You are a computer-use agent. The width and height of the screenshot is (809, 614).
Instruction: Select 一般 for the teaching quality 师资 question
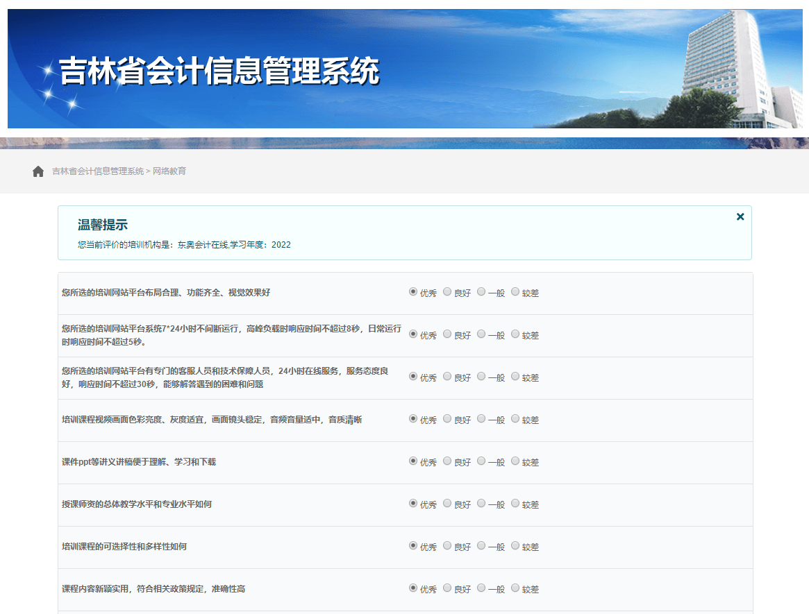coord(481,504)
